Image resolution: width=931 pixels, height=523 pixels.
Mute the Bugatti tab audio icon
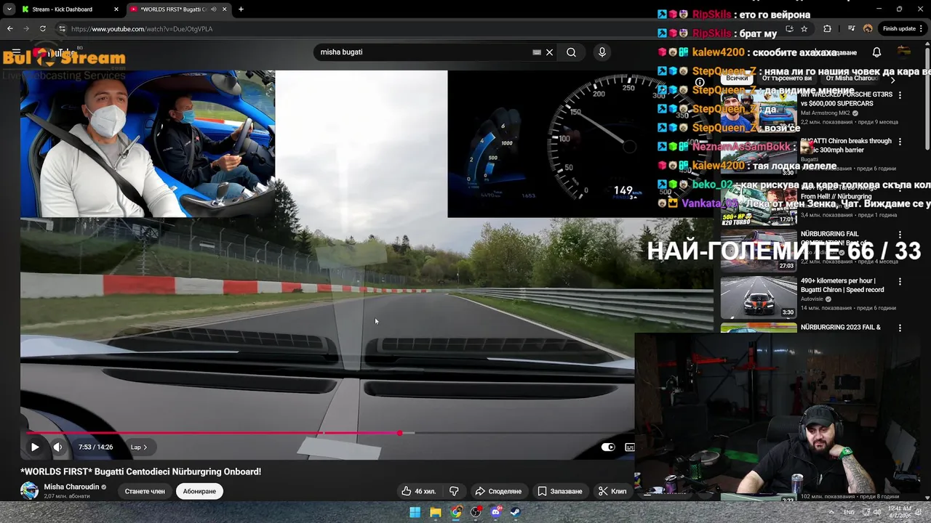213,9
